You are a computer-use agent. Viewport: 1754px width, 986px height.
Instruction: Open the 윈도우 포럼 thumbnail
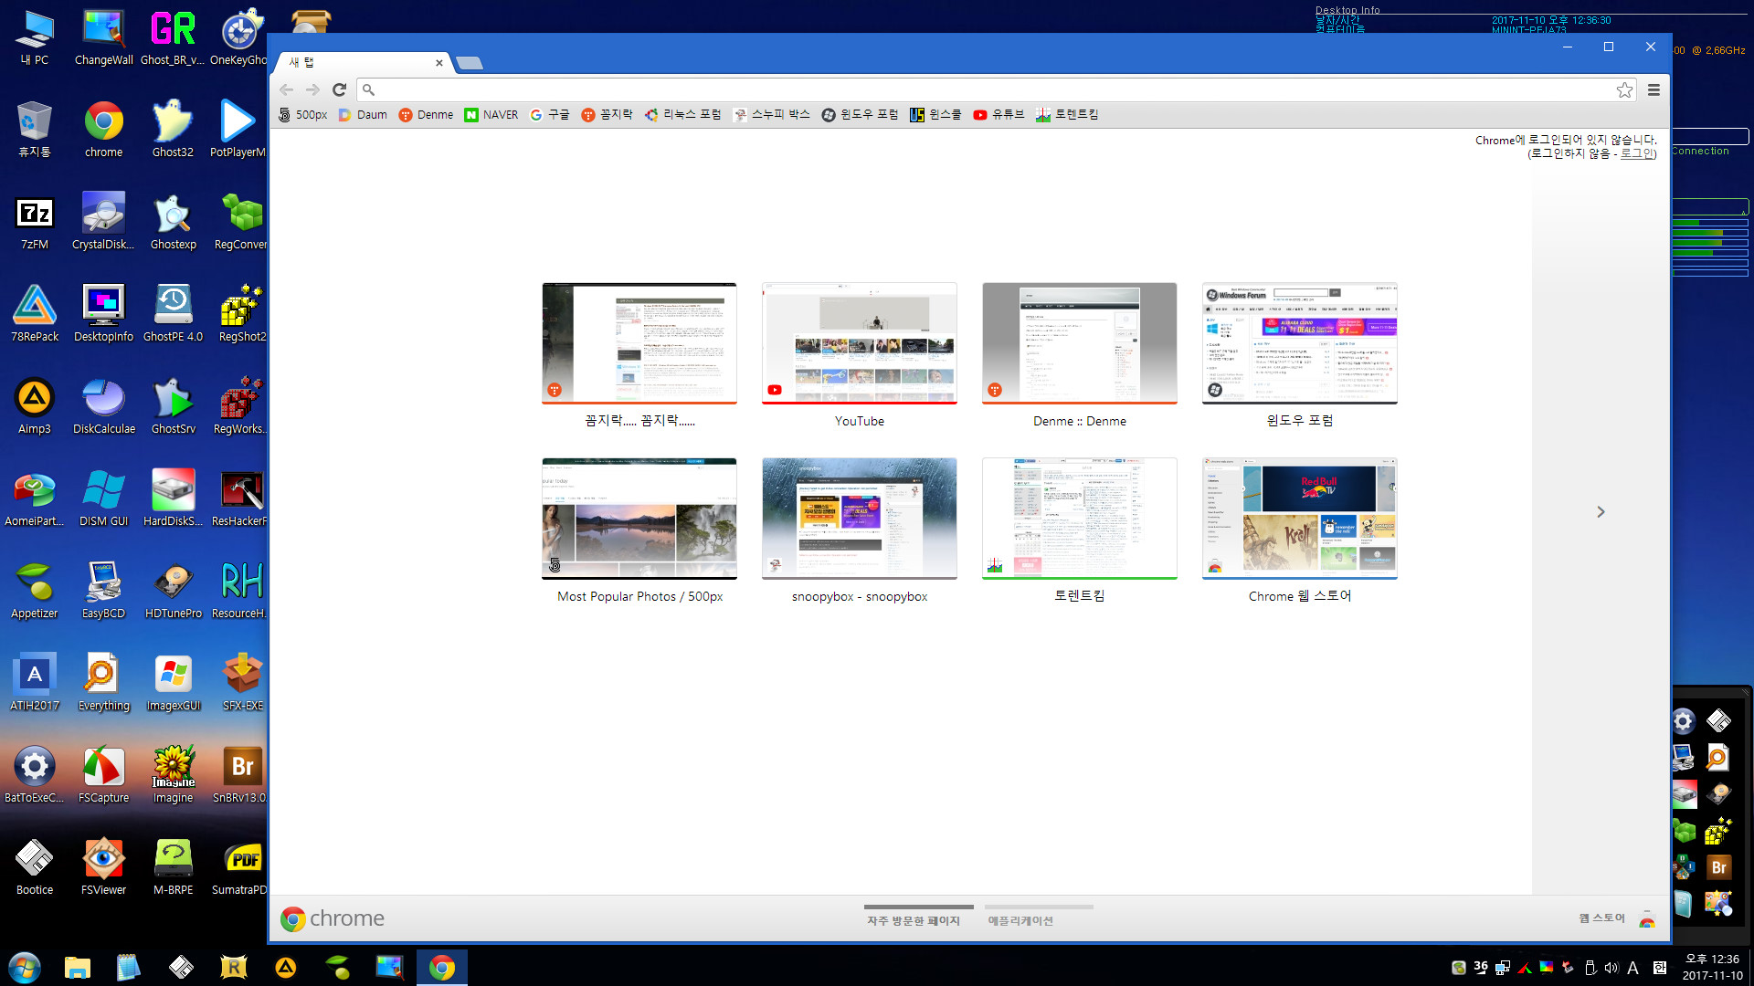(1300, 343)
